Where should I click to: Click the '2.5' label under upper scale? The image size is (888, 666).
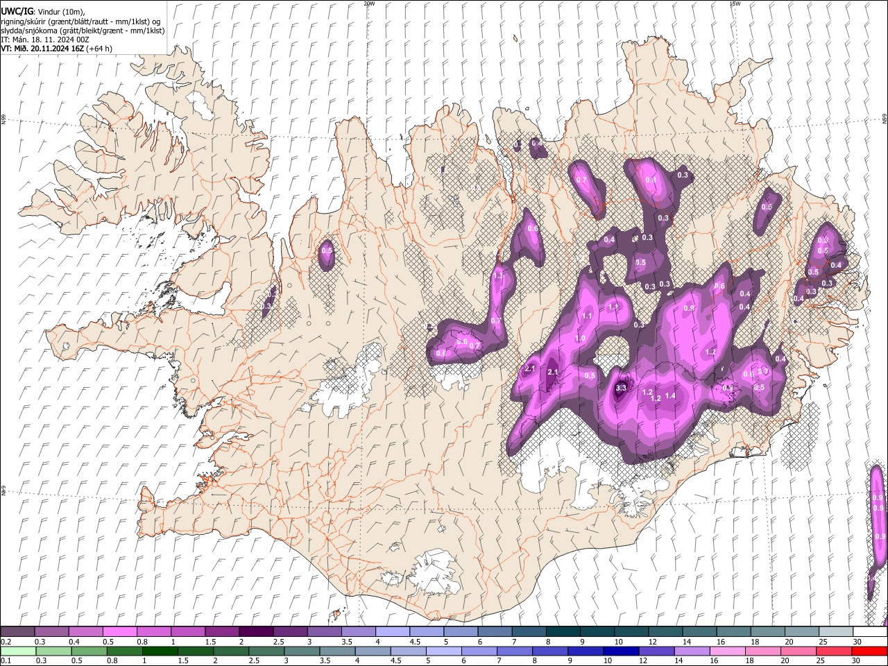pyautogui.click(x=278, y=642)
